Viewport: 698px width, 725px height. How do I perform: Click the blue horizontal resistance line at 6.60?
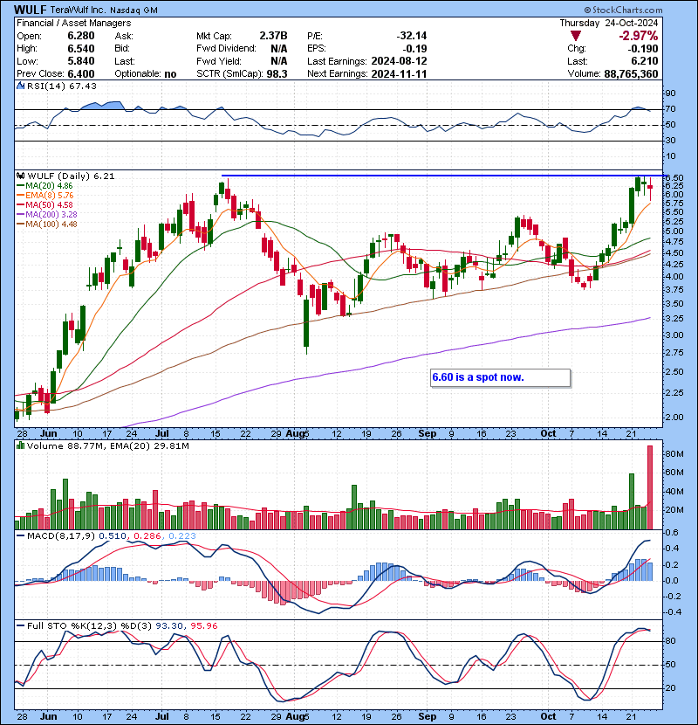click(442, 176)
